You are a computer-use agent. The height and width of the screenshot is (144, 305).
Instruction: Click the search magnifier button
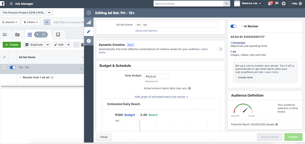click(227, 4)
